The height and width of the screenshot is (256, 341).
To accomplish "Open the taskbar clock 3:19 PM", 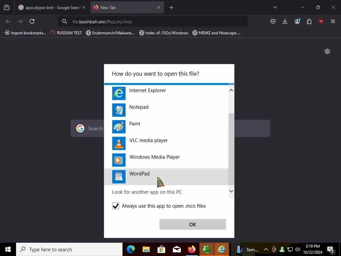I will coord(312,249).
